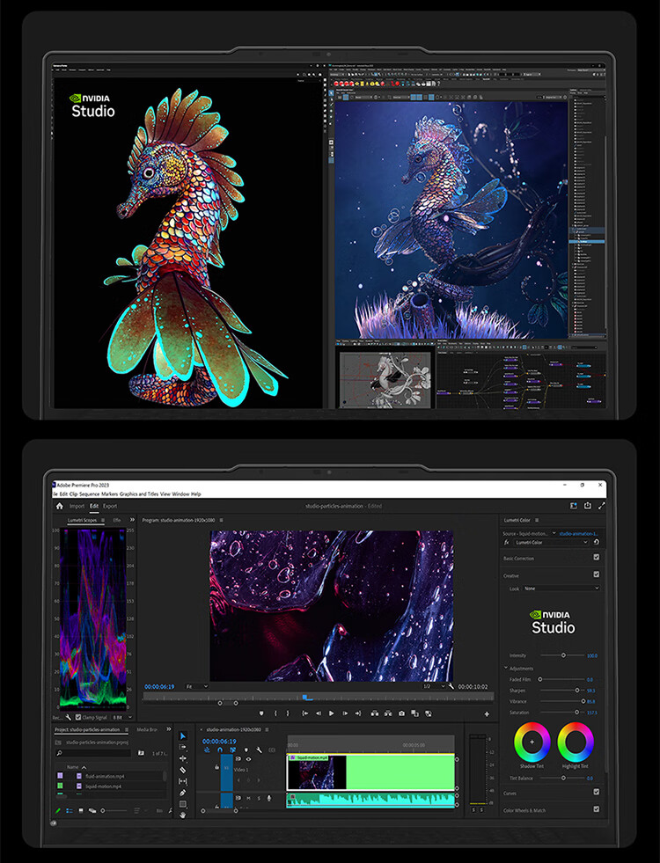Open the Look dropdown set to None
This screenshot has height=863, width=660.
click(561, 589)
